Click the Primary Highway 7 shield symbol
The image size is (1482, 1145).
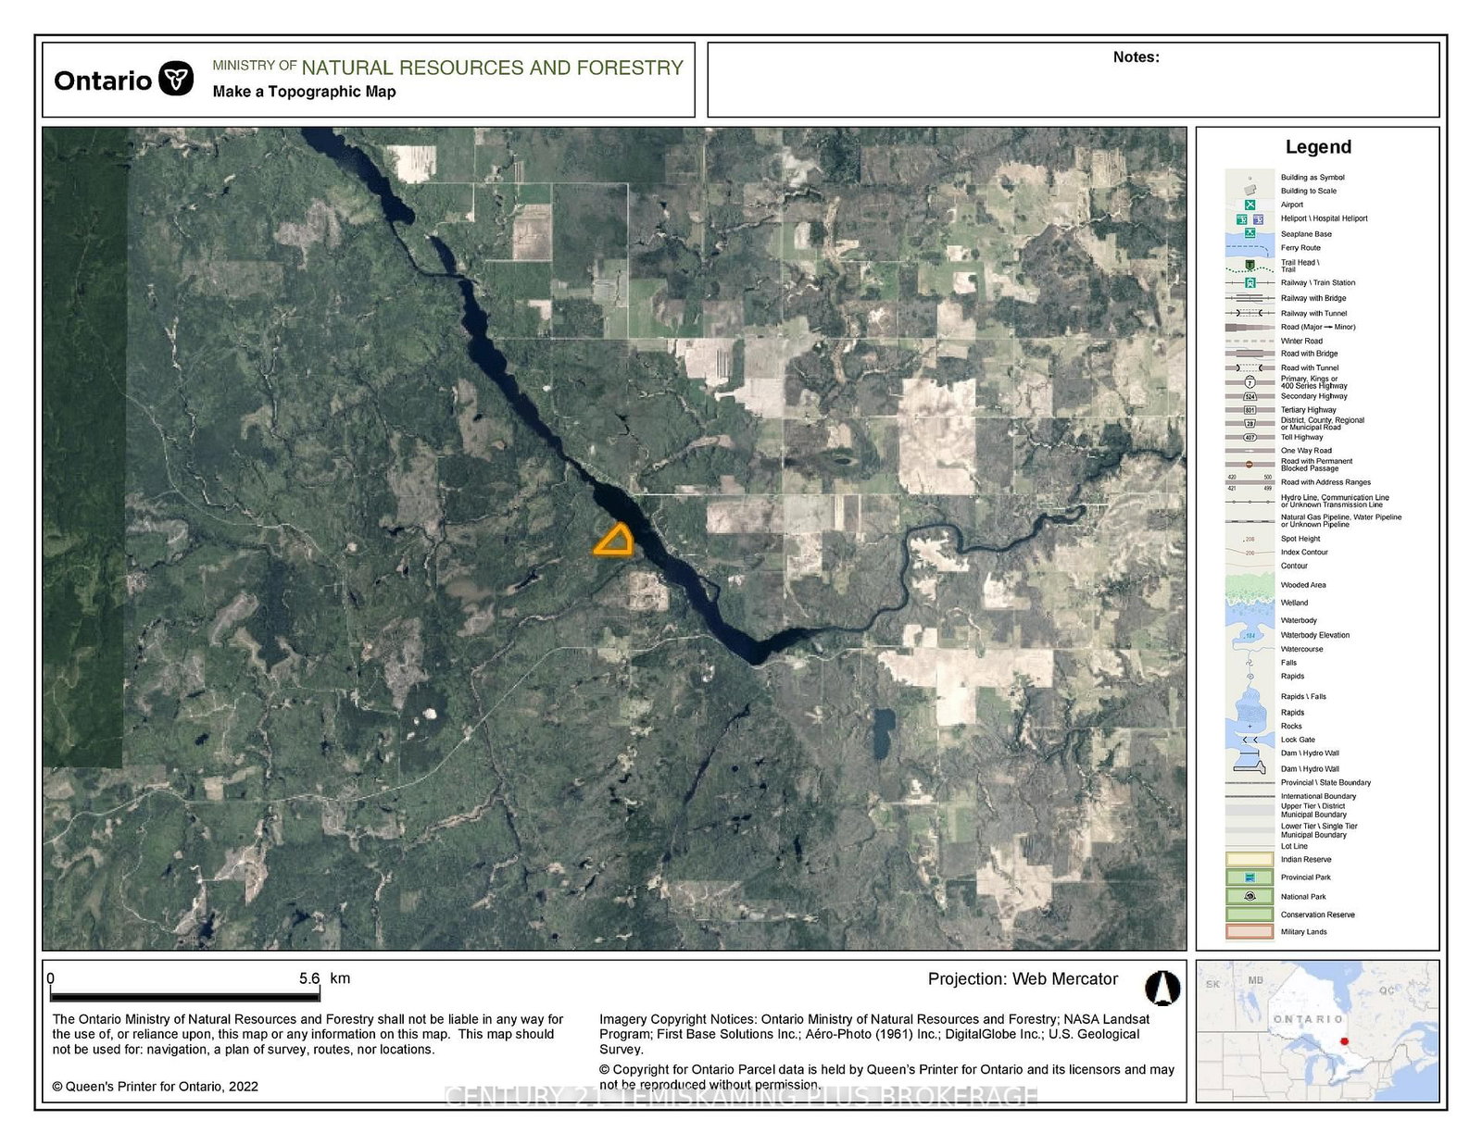1250,382
